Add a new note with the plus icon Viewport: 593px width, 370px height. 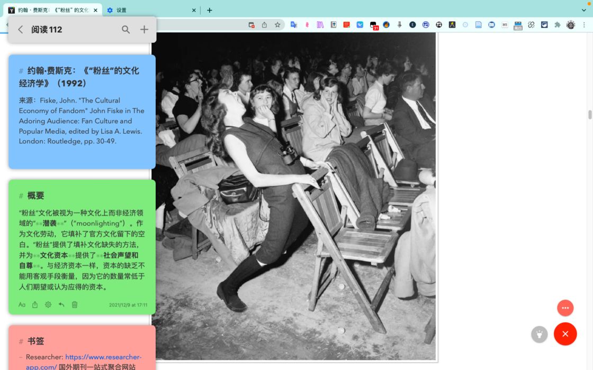(x=144, y=30)
